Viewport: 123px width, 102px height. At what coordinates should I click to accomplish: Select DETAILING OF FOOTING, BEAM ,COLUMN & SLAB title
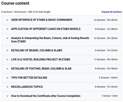point(41,69)
